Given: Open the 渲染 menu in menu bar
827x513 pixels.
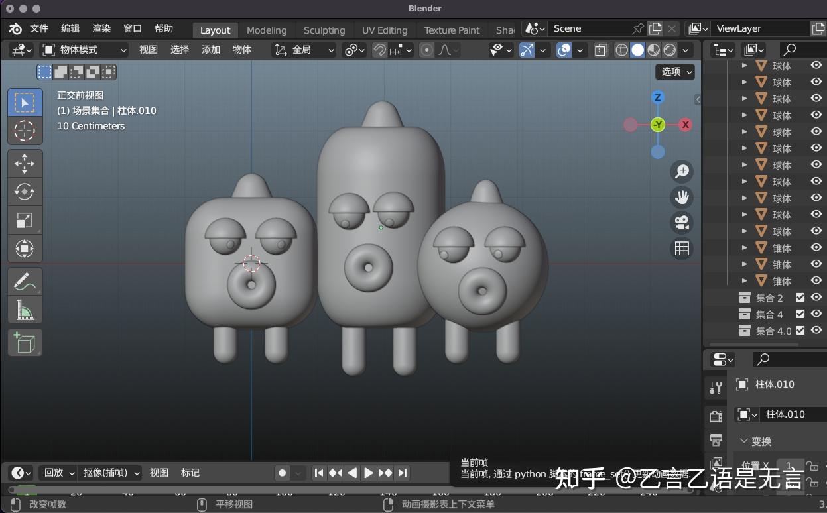Looking at the screenshot, I should pos(101,28).
